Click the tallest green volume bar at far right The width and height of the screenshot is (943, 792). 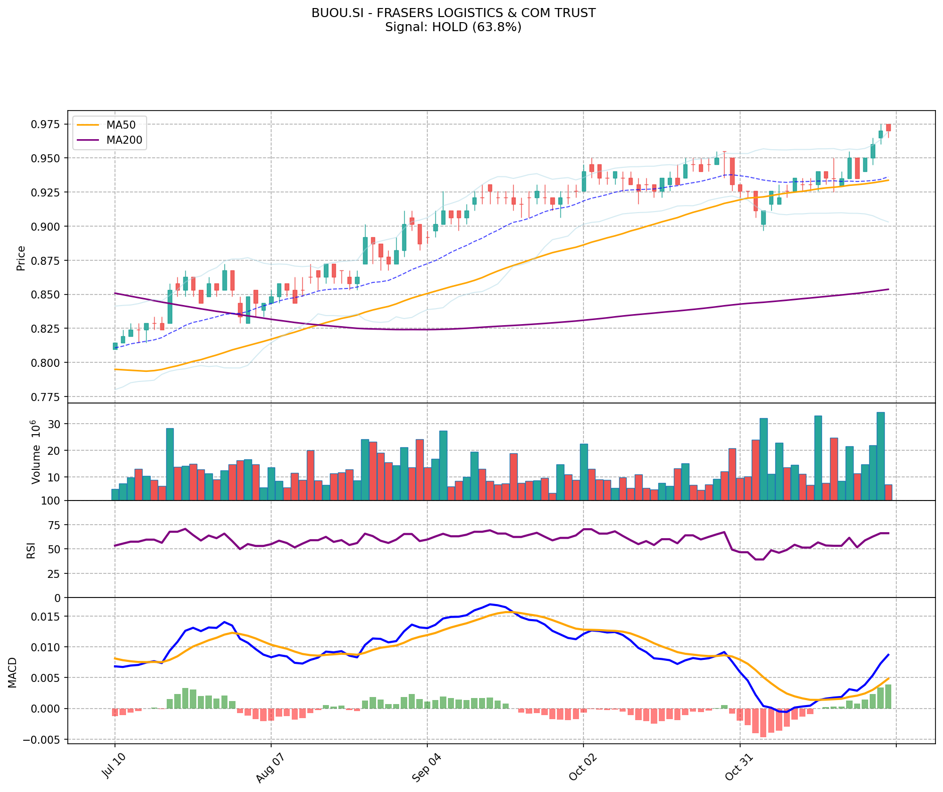[880, 456]
